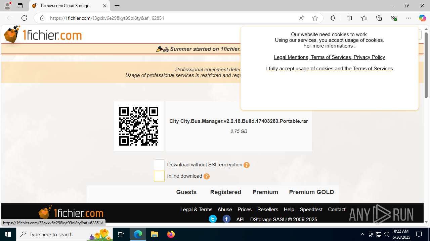Open Settings and more menu

tap(408, 18)
